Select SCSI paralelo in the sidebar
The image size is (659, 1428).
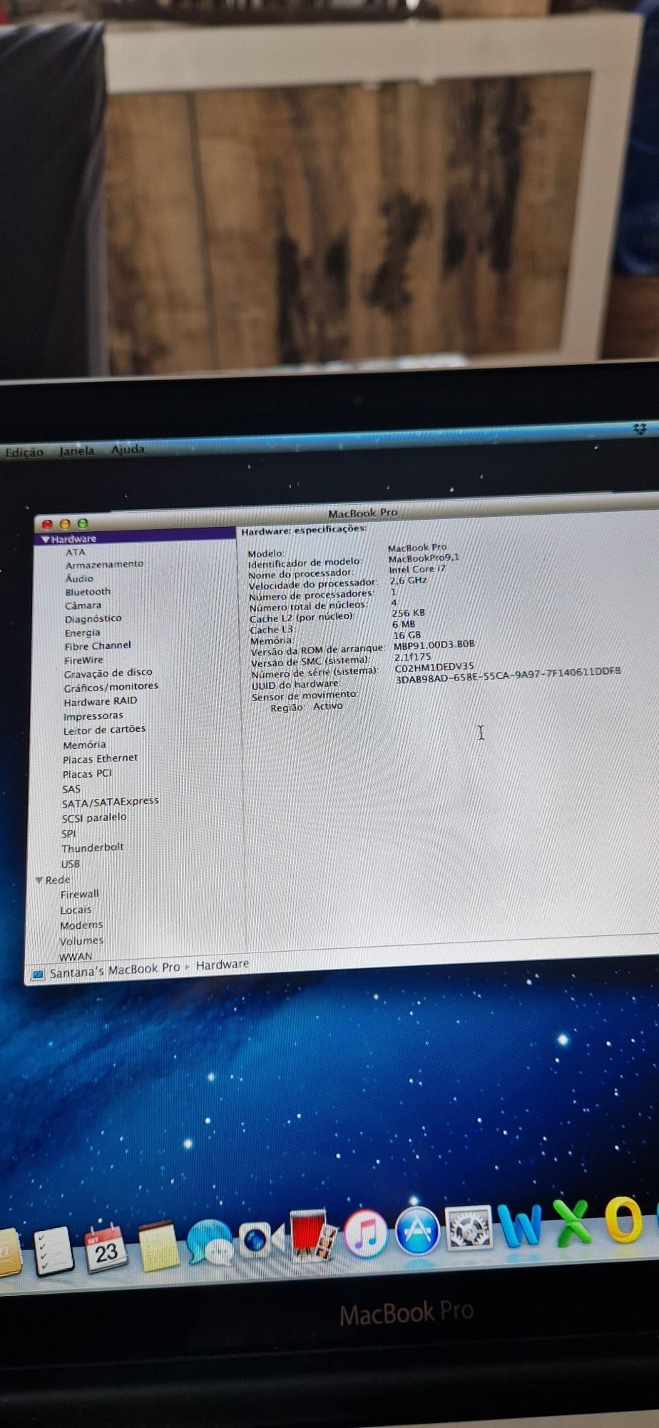coord(93,818)
